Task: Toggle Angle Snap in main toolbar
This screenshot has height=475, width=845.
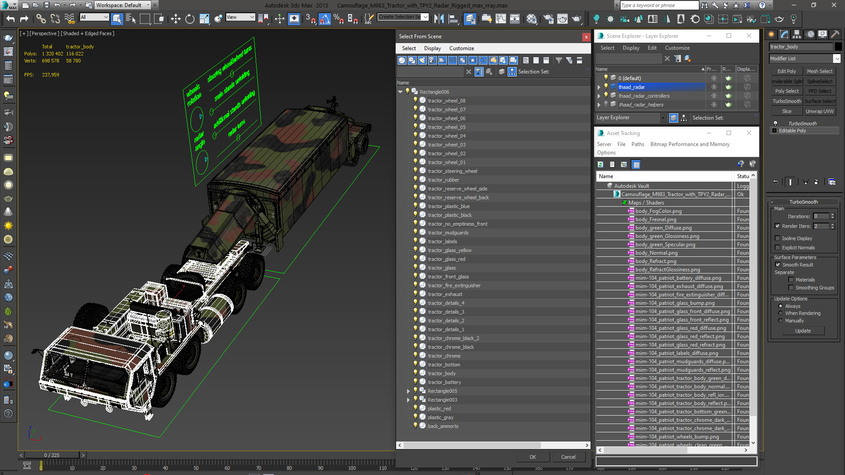Action: pos(325,18)
